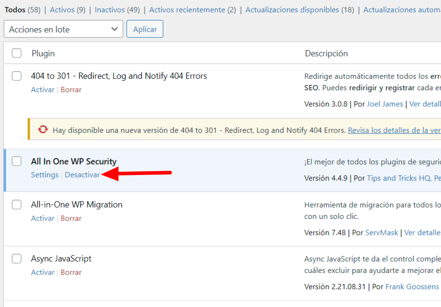Viewport: 441px width, 307px height.
Task: Click the Descripción column header
Action: [326, 54]
